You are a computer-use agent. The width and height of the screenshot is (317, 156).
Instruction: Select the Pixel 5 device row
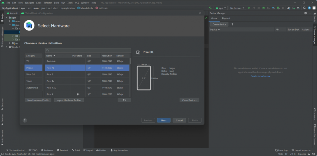(x=87, y=74)
